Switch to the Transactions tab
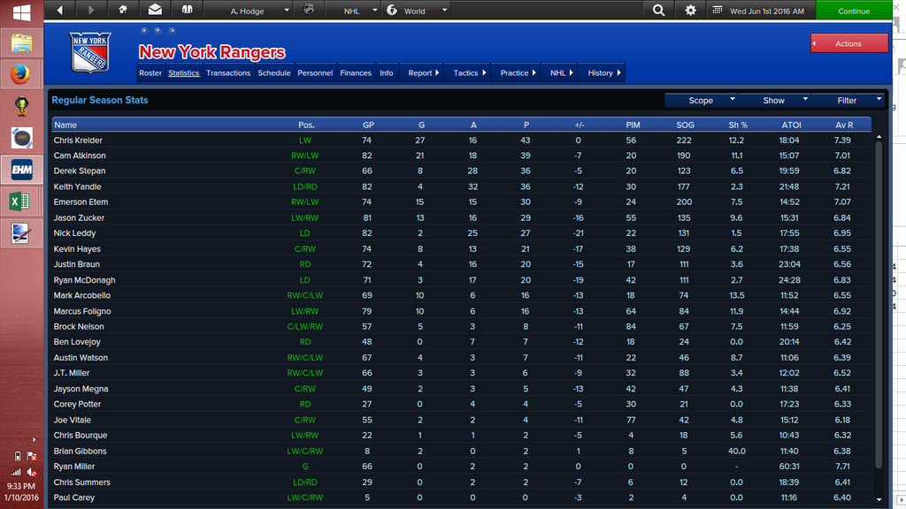 click(228, 72)
